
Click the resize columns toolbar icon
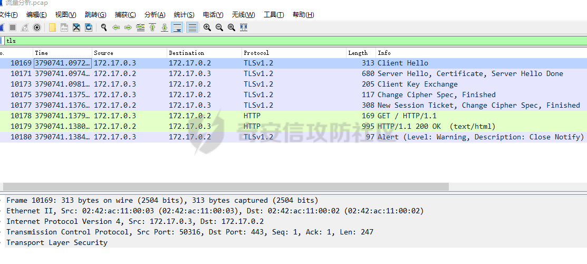point(244,27)
